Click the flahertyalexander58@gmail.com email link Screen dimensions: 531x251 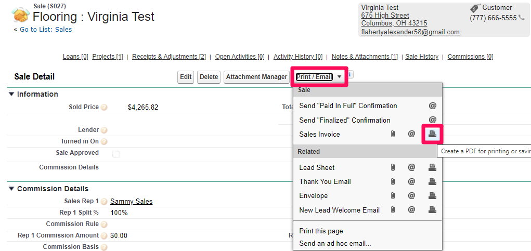tap(410, 32)
